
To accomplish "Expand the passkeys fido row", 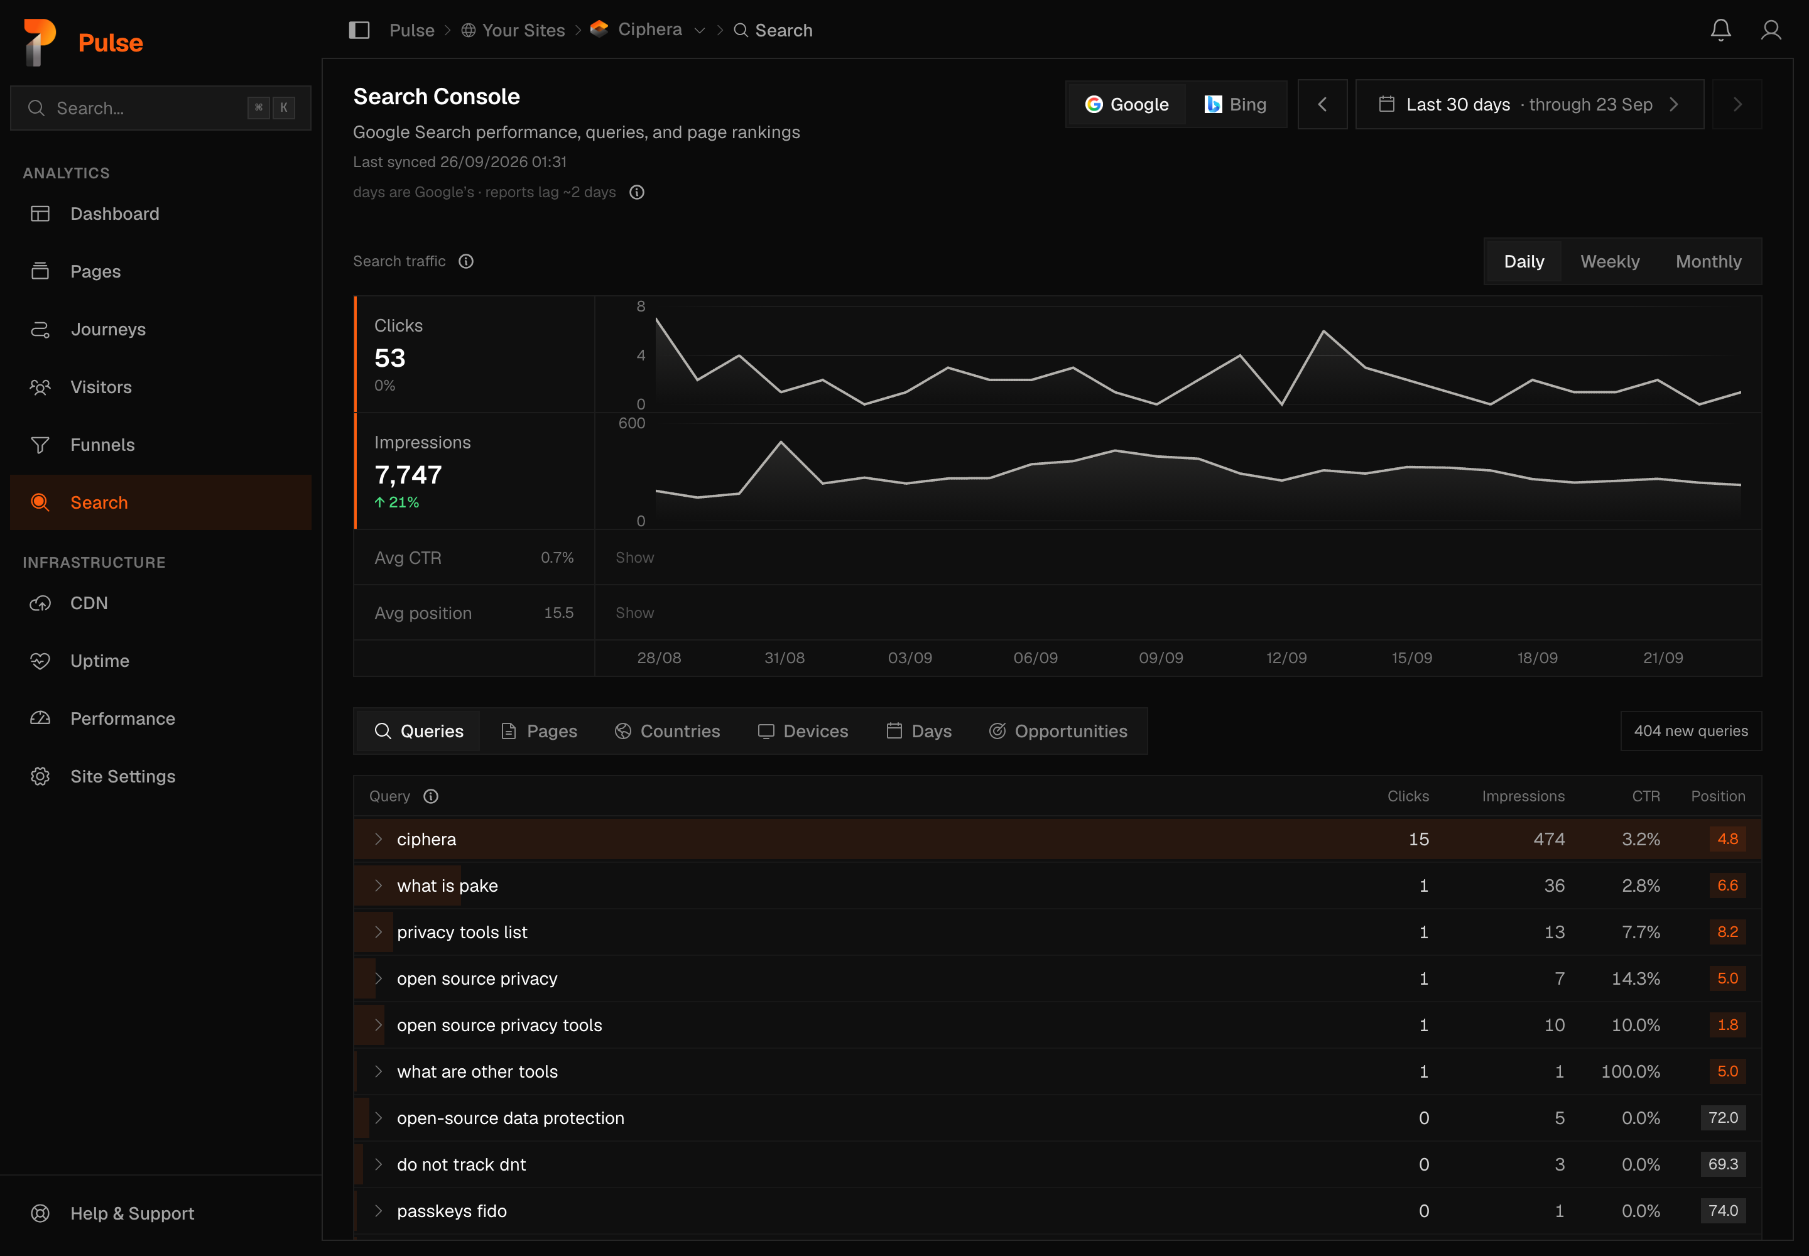I will [x=1057, y=1211].
